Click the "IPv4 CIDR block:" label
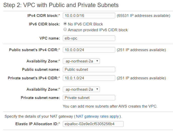 [x=44, y=16]
